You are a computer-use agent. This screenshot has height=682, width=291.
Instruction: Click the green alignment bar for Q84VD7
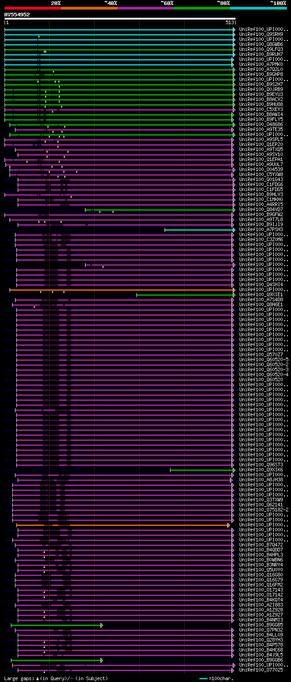click(x=160, y=210)
